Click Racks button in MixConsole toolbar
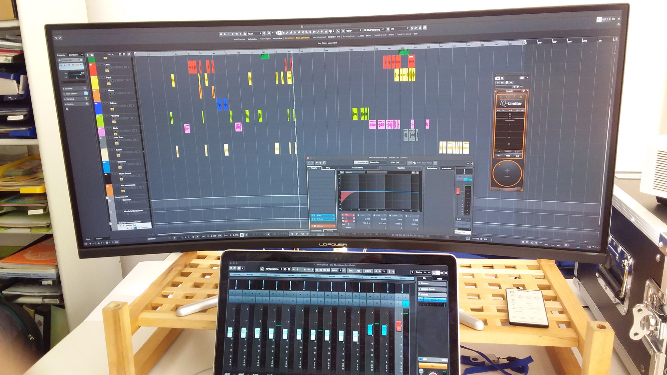The image size is (667, 375). (x=421, y=272)
